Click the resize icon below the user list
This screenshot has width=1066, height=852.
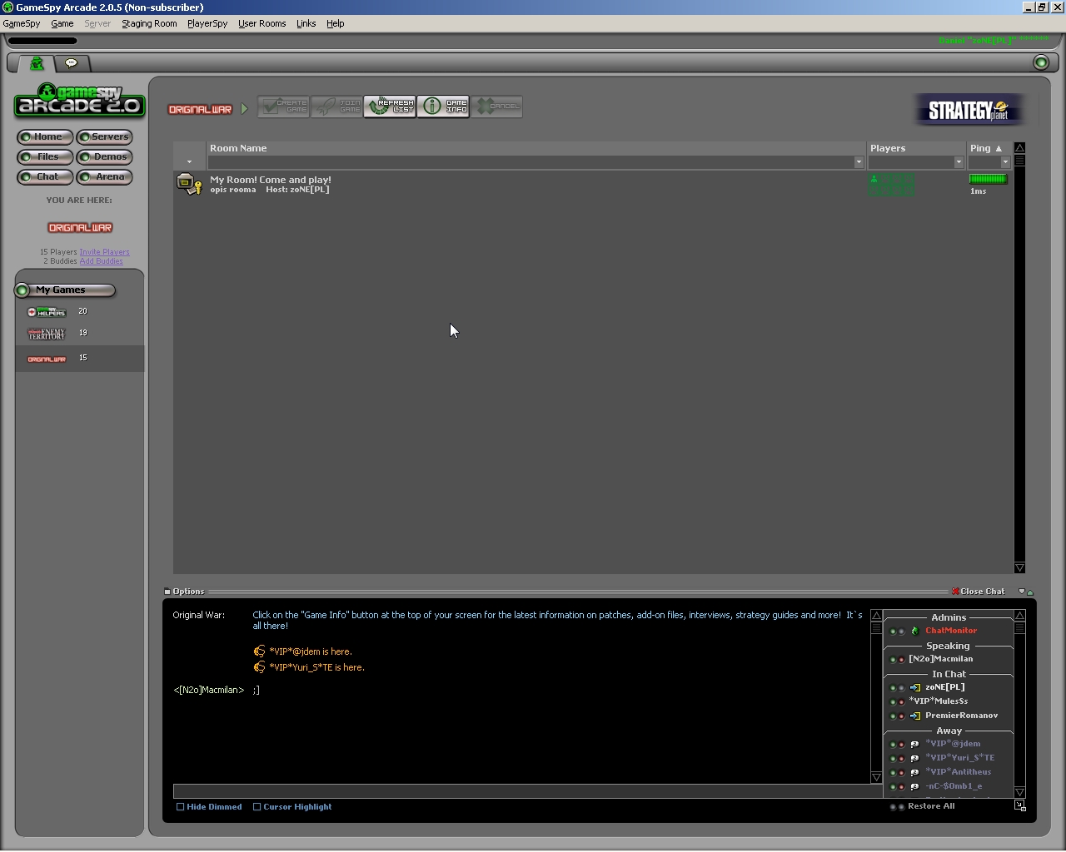pos(1020,805)
